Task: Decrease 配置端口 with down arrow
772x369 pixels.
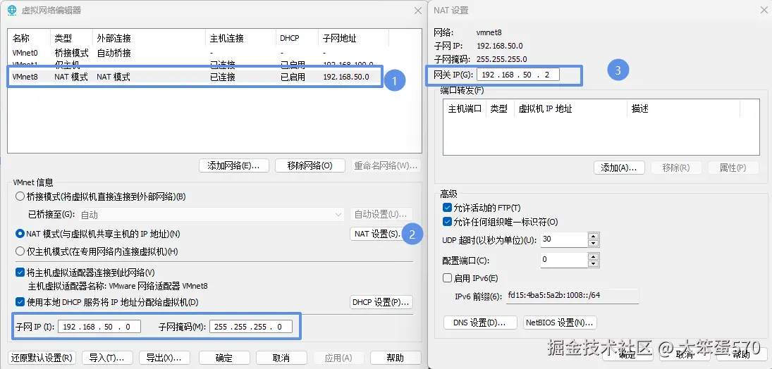Action: coord(594,263)
